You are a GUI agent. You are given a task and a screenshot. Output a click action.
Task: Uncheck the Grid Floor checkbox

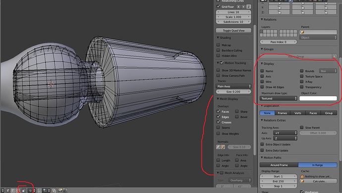coord(218,6)
